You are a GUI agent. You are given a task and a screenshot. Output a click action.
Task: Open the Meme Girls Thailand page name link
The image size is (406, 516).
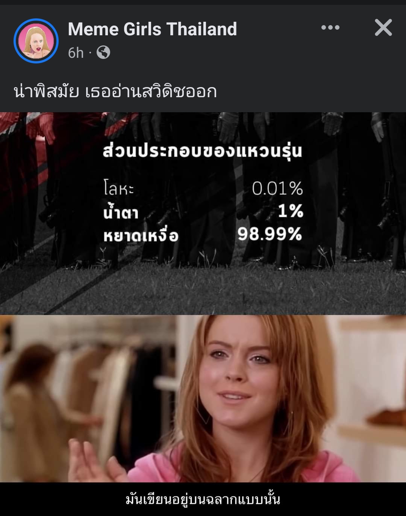coord(152,29)
